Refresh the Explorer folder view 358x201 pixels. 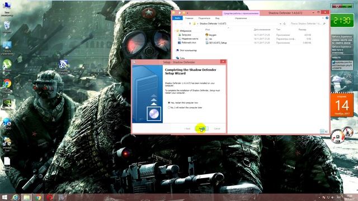[285, 23]
